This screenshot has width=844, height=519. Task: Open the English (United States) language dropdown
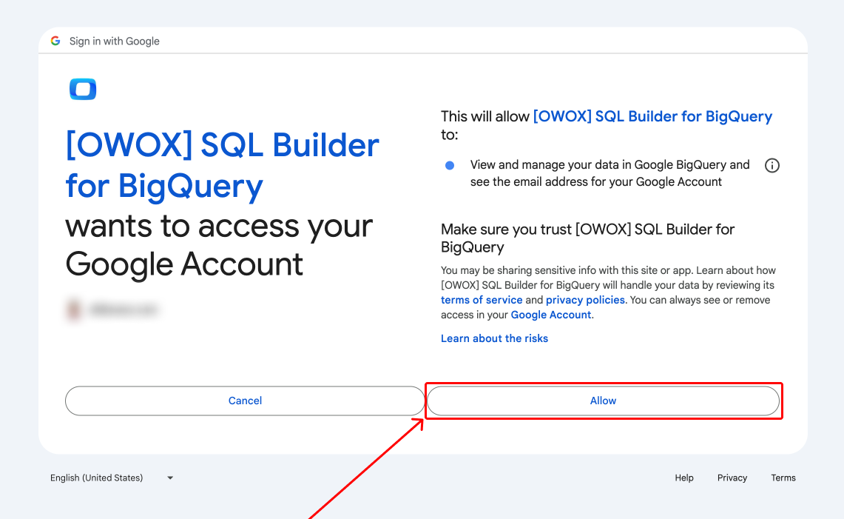coord(112,478)
